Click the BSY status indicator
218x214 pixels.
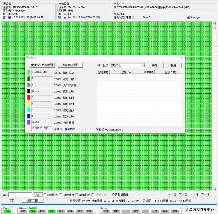tap(23, 211)
